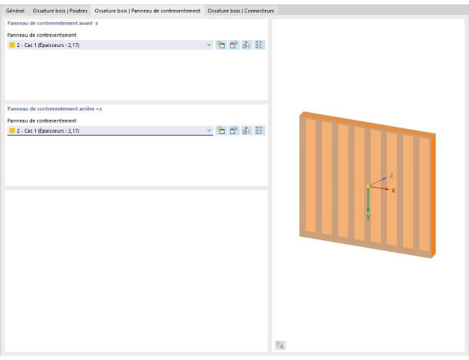Click yellow swatch in front -z panel field

12,45
